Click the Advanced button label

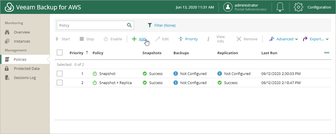pyautogui.click(x=285, y=39)
